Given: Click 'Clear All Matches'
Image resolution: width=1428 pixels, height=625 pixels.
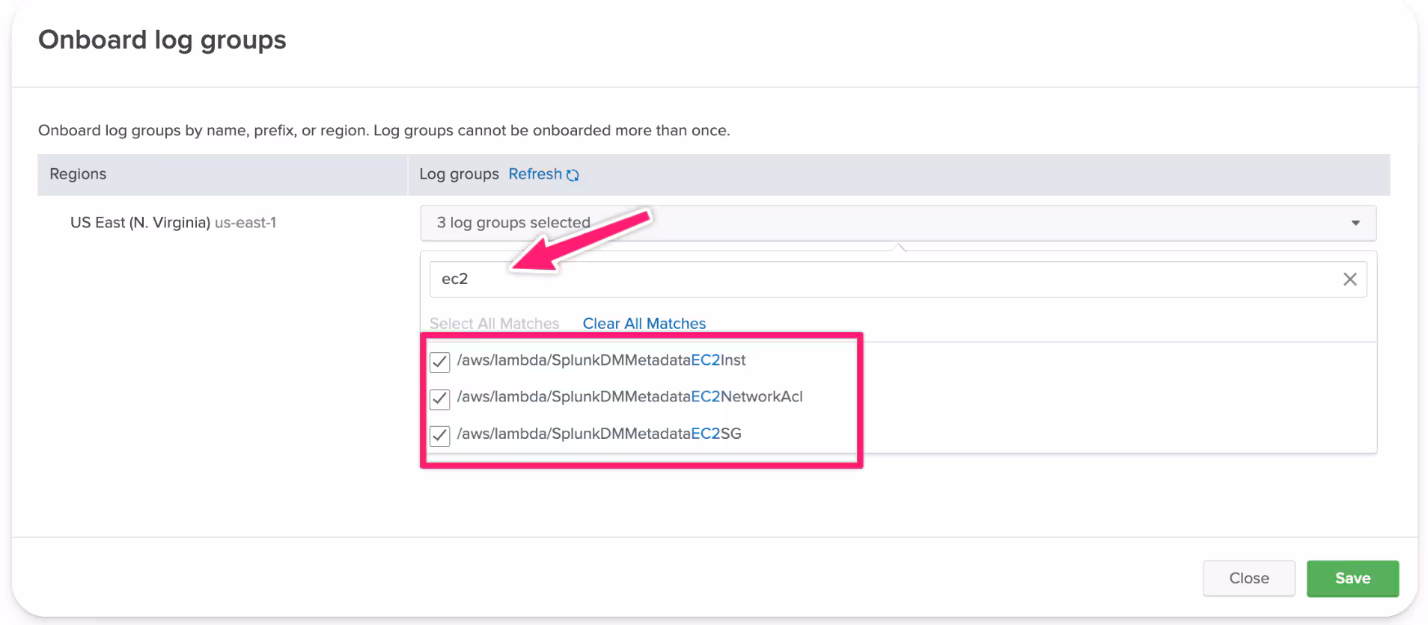Looking at the screenshot, I should [644, 324].
